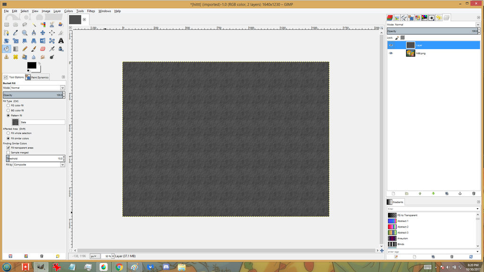Click the refresh gradients icon
This screenshot has width=484, height=272.
(x=471, y=256)
